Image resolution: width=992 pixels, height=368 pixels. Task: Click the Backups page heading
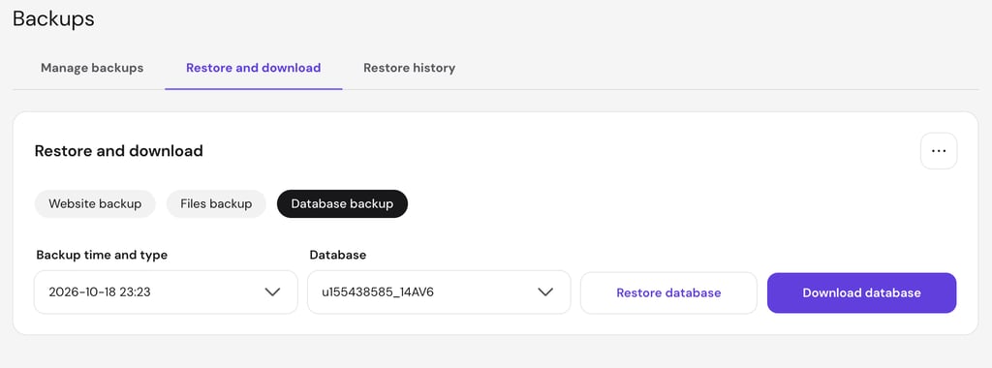[54, 18]
